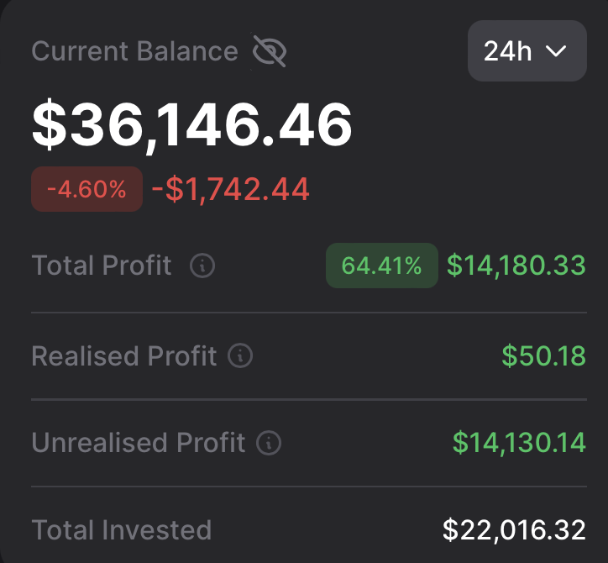
Task: Click the Realised Profit label
Action: pyautogui.click(x=124, y=356)
